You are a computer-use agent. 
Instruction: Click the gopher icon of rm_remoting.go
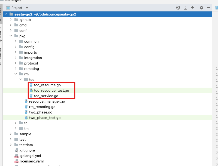(x=26, y=107)
